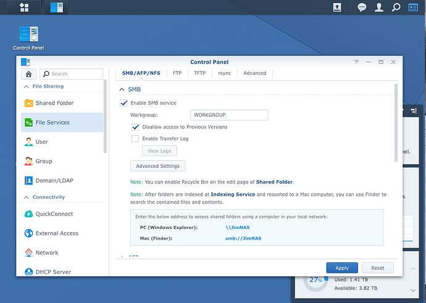Toggle Disallow access to Previous Versions
The width and height of the screenshot is (426, 303).
click(135, 127)
